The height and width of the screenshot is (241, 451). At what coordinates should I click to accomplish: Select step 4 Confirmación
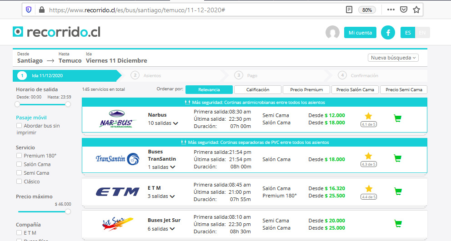coord(358,75)
